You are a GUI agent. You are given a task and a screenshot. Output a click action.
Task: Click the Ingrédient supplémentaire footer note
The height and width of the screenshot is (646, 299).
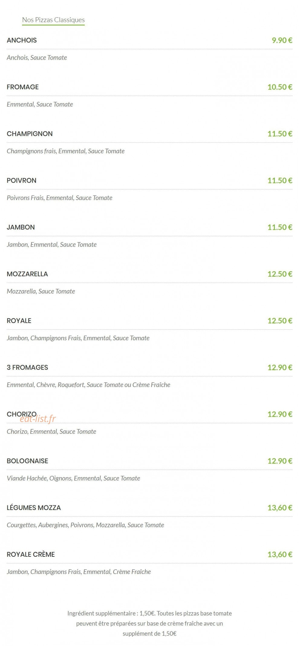(x=150, y=624)
